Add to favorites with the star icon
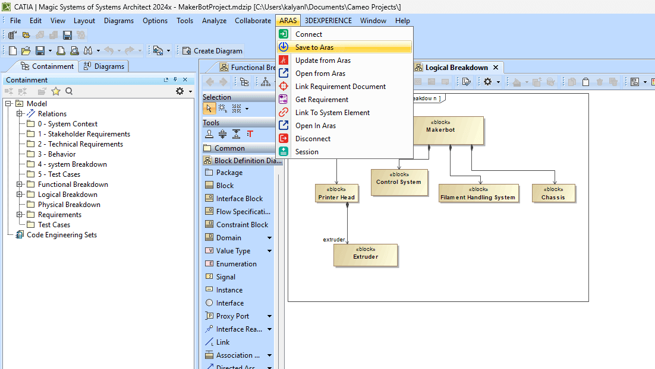The height and width of the screenshot is (369, 655). tap(55, 91)
